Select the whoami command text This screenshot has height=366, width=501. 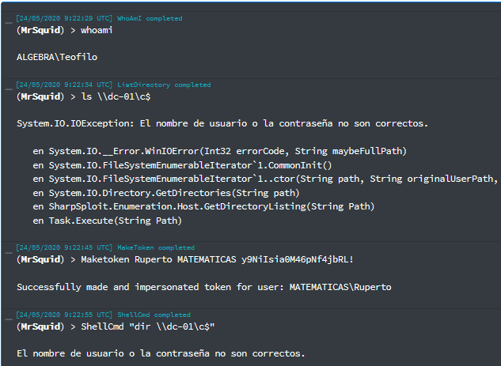(x=97, y=30)
